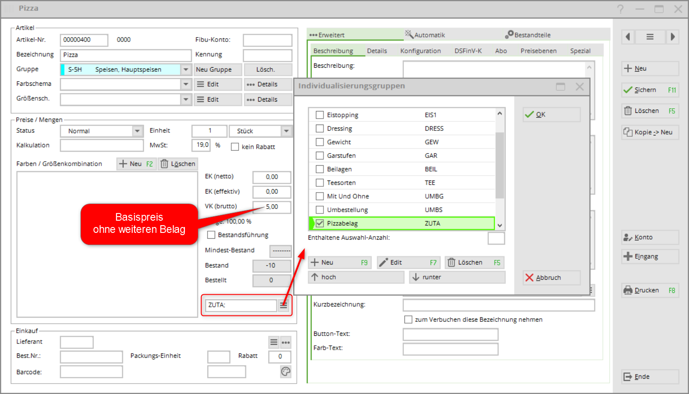Move selected group up with hoch

[356, 277]
